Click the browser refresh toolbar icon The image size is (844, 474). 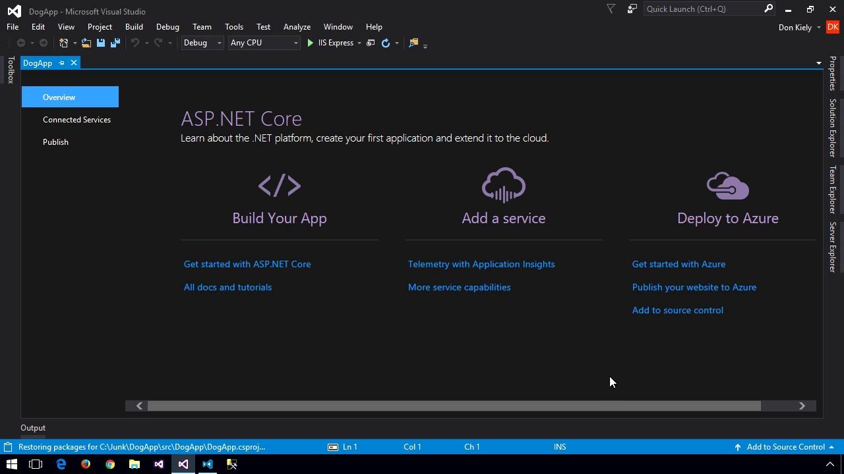click(386, 43)
